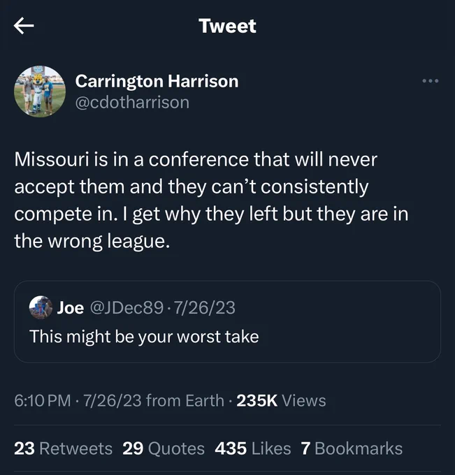Image resolution: width=455 pixels, height=475 pixels.
Task: Select the Tweet header title
Action: 227,26
